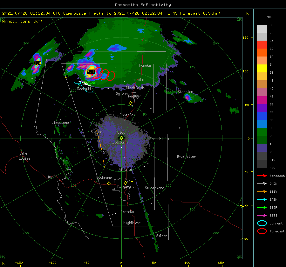Click the 'Lake Louise' label

point(24,156)
